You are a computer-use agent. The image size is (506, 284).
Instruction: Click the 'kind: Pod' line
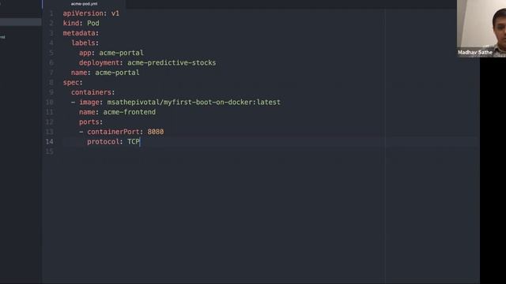click(81, 23)
